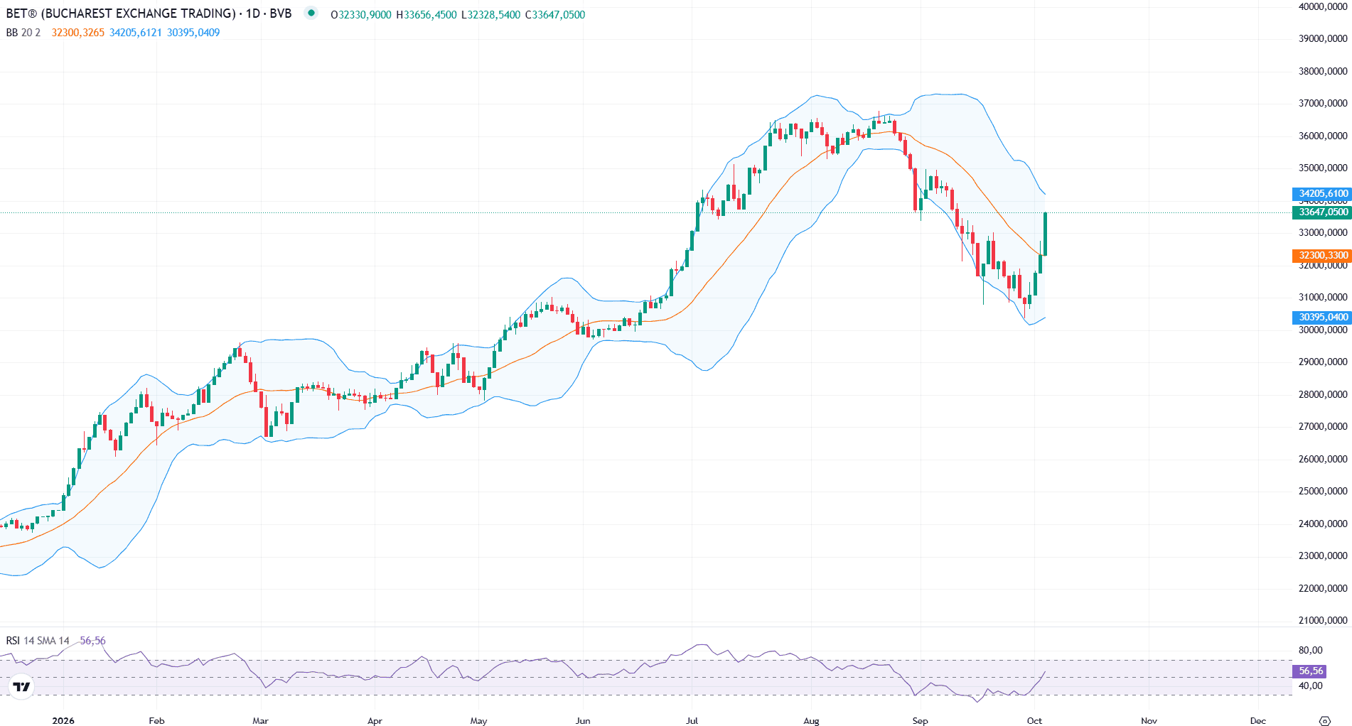This screenshot has height=726, width=1352.
Task: Click the 40000,0000 price scale label
Action: (x=1323, y=6)
